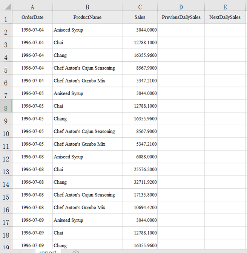Select row 1 header
The height and width of the screenshot is (253, 247).
click(6, 17)
